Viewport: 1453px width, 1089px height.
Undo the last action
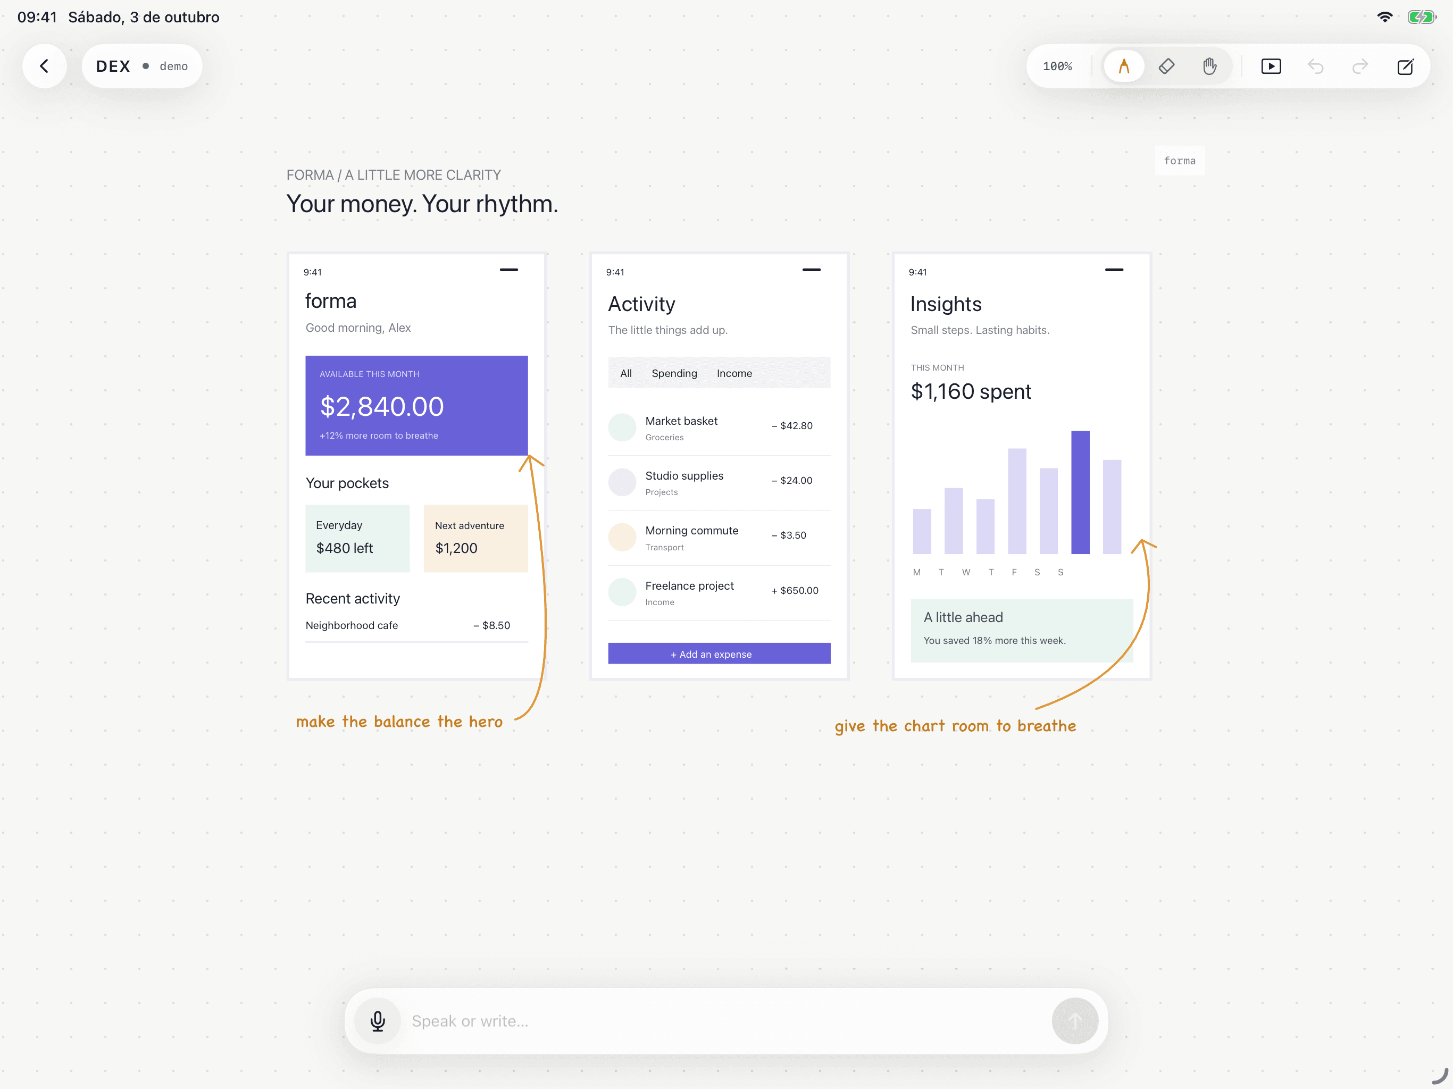[x=1316, y=66]
